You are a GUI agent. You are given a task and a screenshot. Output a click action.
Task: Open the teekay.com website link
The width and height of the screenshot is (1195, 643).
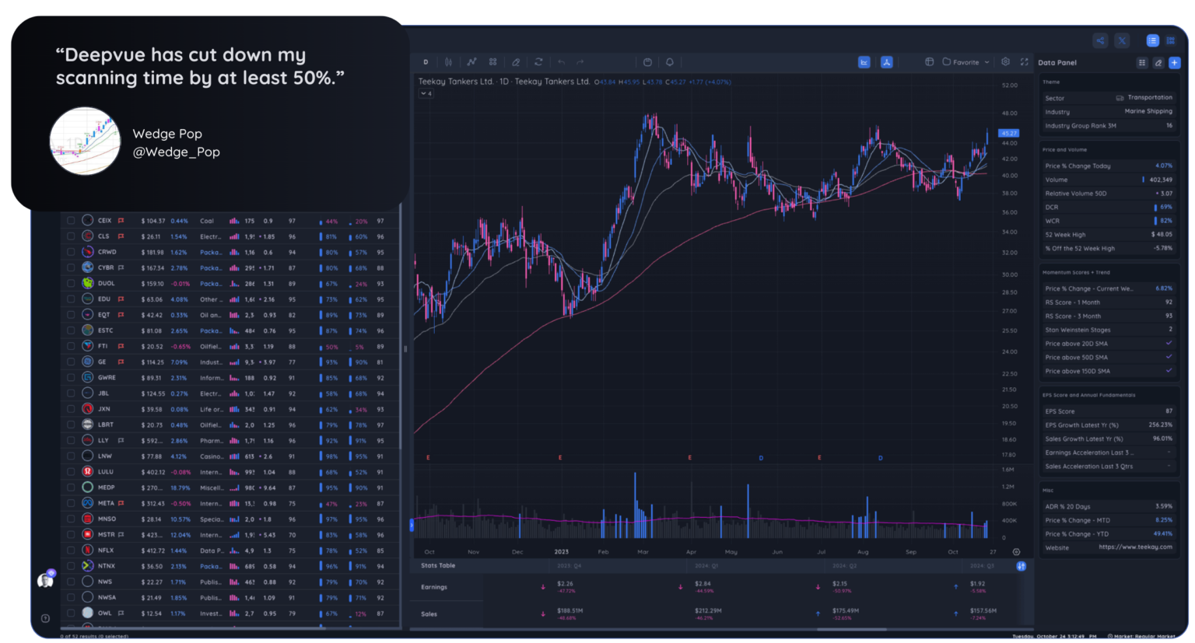point(1135,547)
